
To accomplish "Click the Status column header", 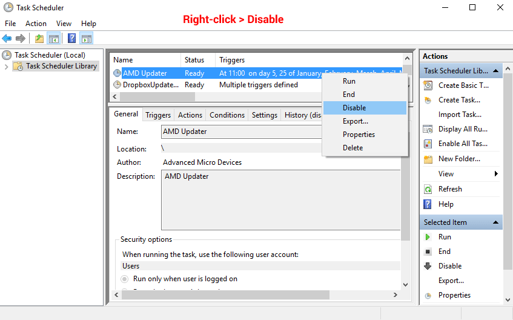I will pyautogui.click(x=198, y=60).
